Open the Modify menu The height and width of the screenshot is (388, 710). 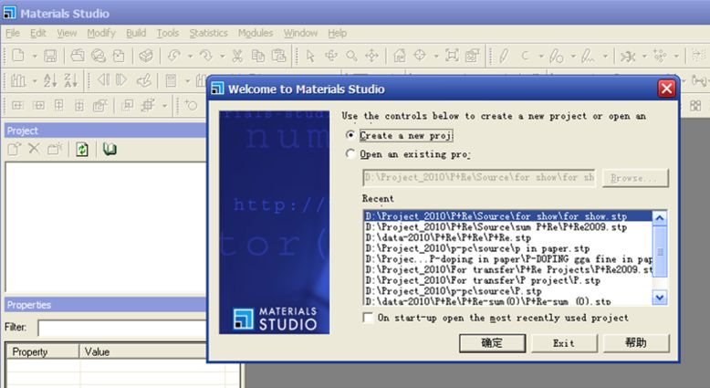[x=101, y=33]
